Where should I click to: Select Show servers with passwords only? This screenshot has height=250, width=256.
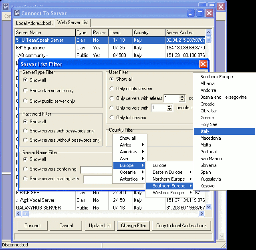pos(59,131)
